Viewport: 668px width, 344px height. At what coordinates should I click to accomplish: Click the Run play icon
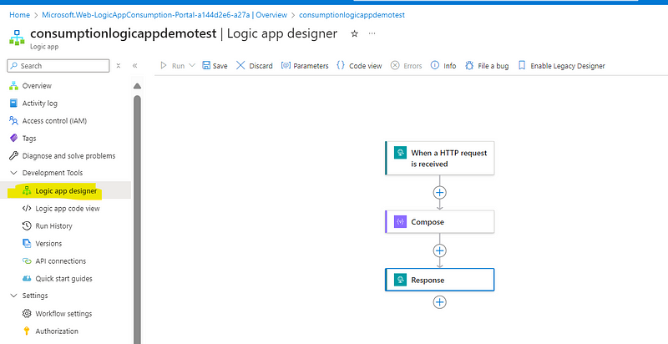[164, 66]
